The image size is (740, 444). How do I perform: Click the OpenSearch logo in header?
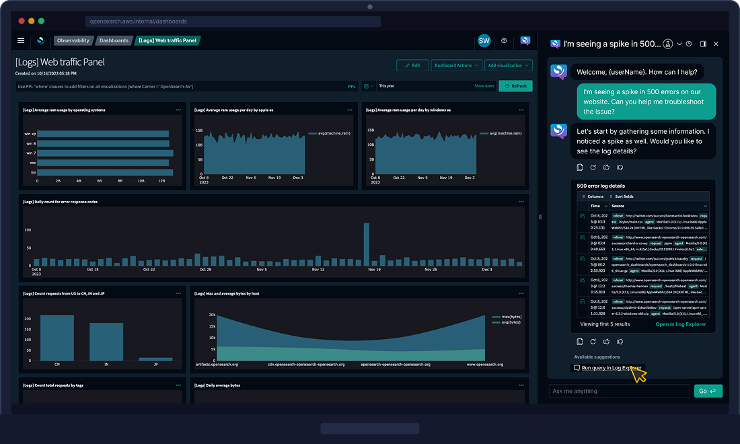point(40,40)
